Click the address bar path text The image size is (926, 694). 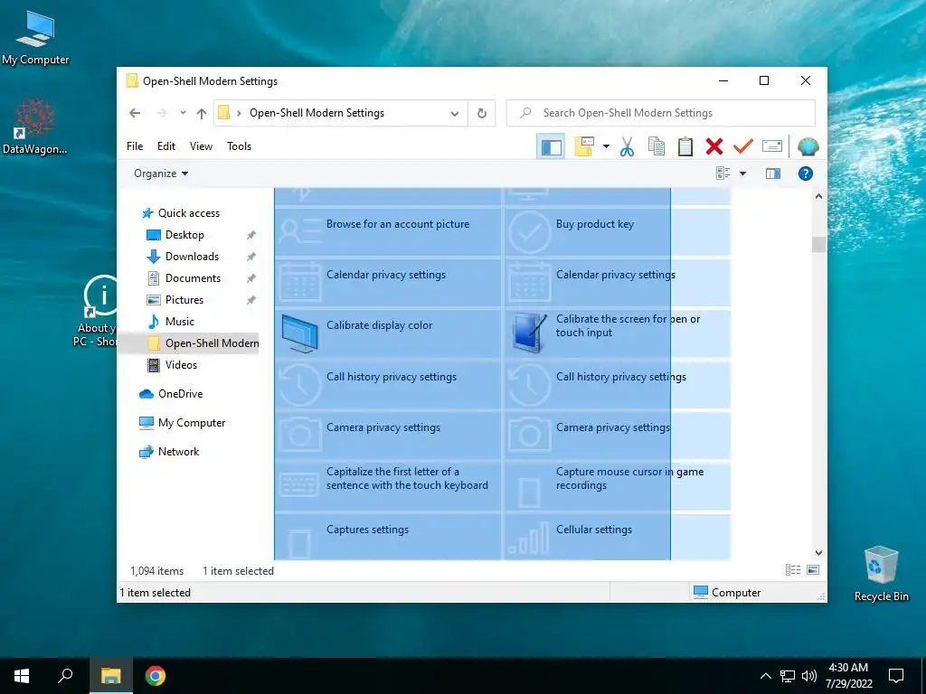317,113
